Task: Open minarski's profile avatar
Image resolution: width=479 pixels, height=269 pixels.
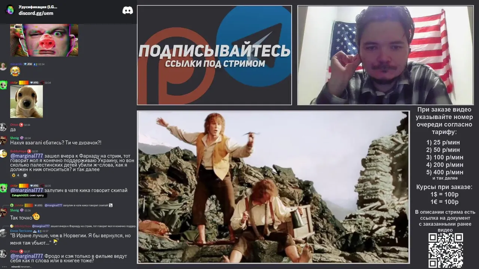Action: tap(3, 67)
